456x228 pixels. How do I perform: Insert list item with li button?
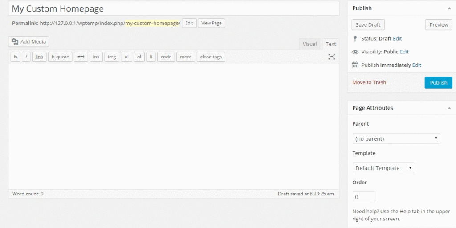(x=151, y=57)
